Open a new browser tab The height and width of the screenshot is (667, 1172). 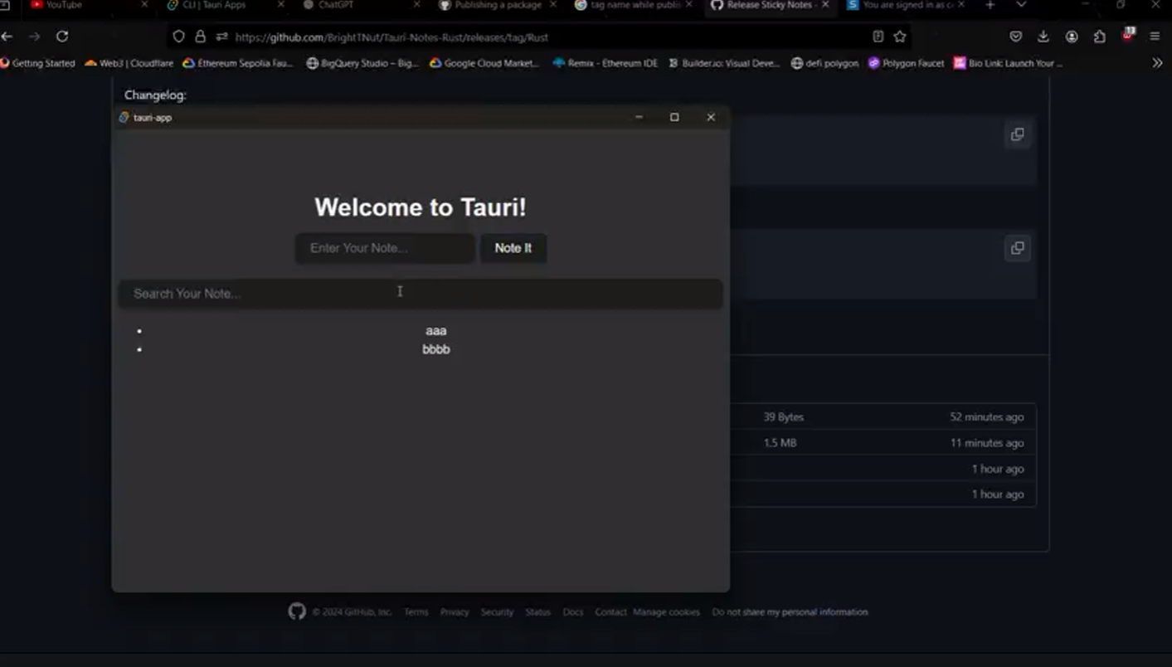click(x=990, y=5)
